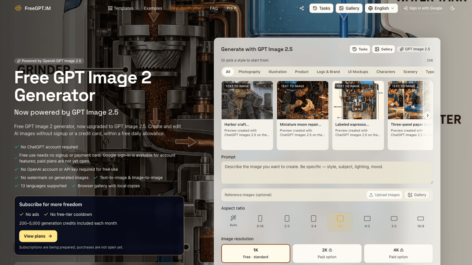
Task: Click the View plans button
Action: point(38,236)
